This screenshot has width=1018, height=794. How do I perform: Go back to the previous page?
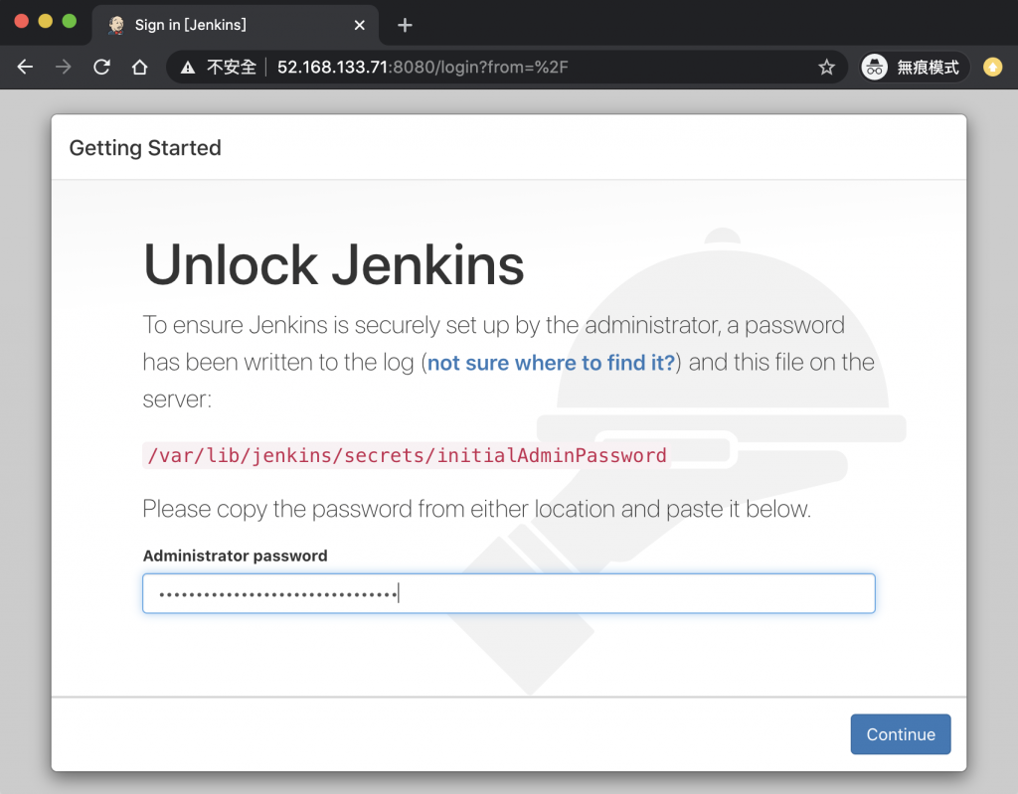pyautogui.click(x=25, y=67)
